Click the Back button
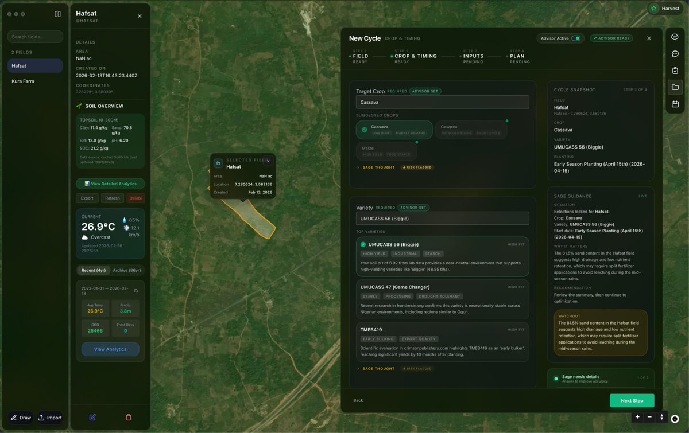The height and width of the screenshot is (433, 689). [x=358, y=400]
